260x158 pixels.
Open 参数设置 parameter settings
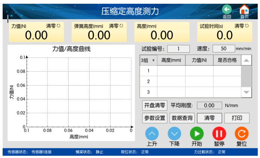pos(155,118)
